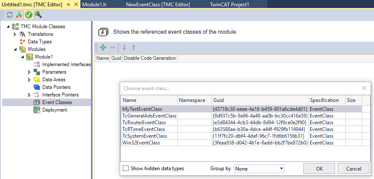Image resolution: width=374 pixels, height=179 pixels.
Task: Click the Size column header
Action: coord(354,100)
